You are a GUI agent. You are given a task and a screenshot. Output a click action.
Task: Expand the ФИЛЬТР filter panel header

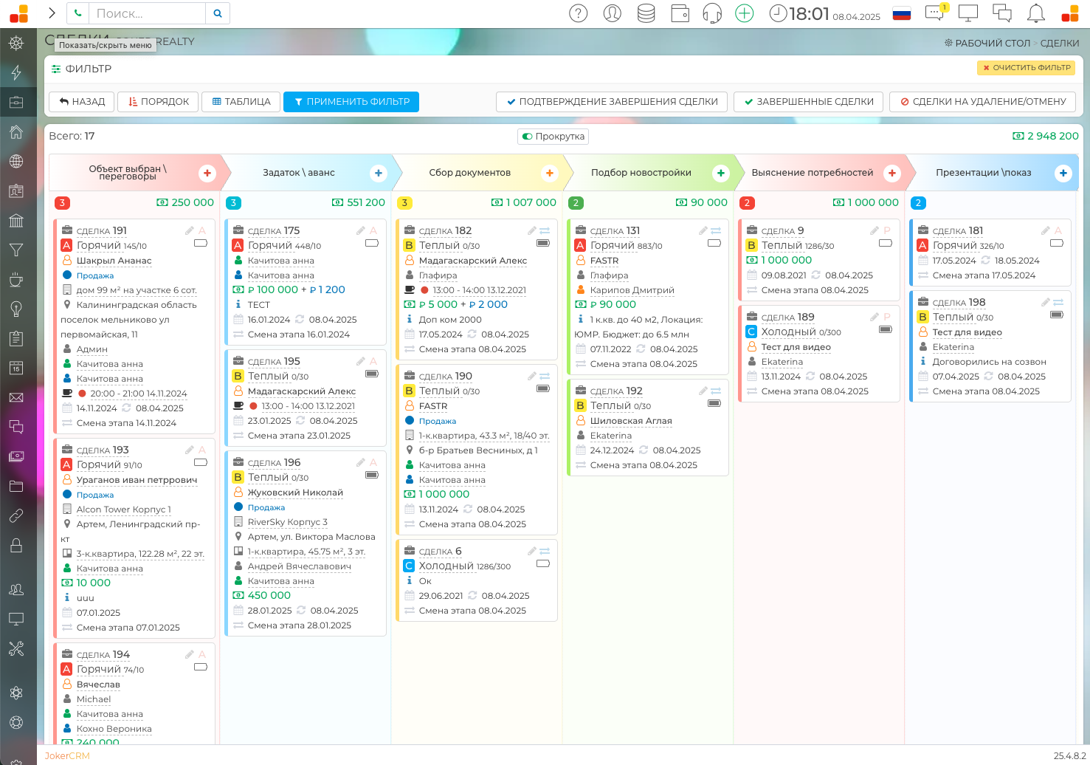[88, 69]
